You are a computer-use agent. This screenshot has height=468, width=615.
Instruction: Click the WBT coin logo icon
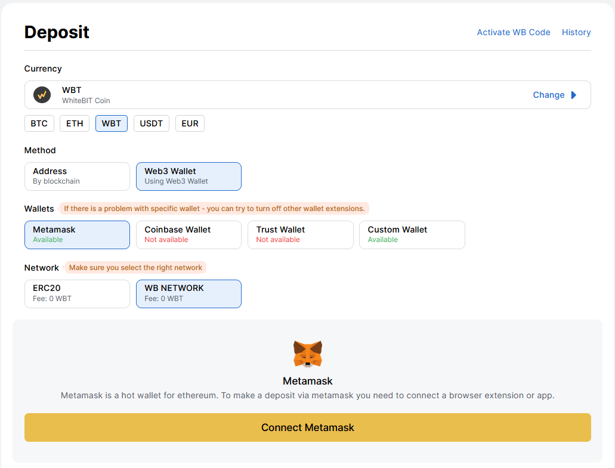pyautogui.click(x=42, y=95)
